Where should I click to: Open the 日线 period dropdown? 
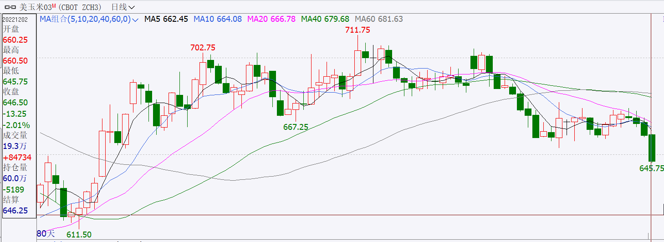coord(123,7)
